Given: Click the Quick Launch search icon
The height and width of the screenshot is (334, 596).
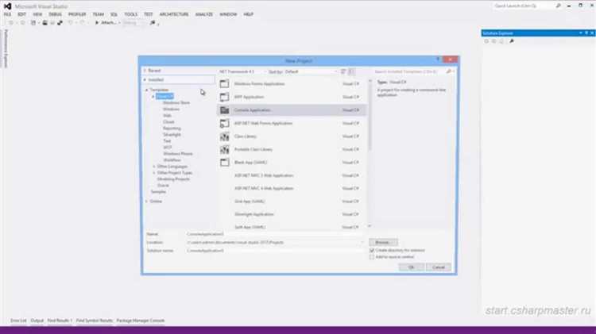Looking at the screenshot, I should tap(558, 6).
